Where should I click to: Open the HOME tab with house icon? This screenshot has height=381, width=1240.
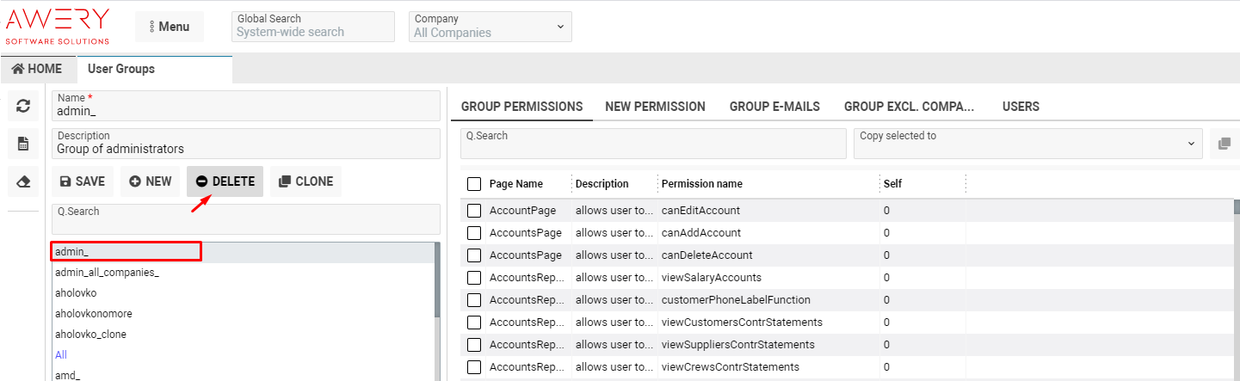[37, 69]
